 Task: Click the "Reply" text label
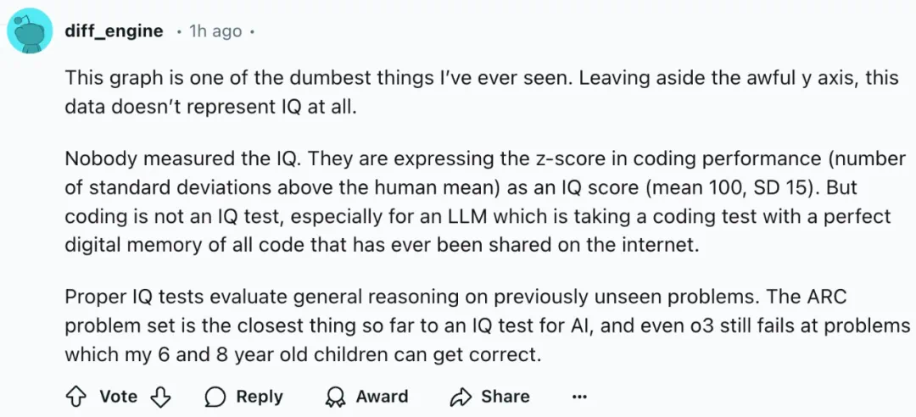coord(259,397)
